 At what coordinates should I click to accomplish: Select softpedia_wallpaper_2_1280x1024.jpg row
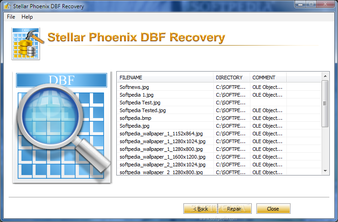coord(219,165)
